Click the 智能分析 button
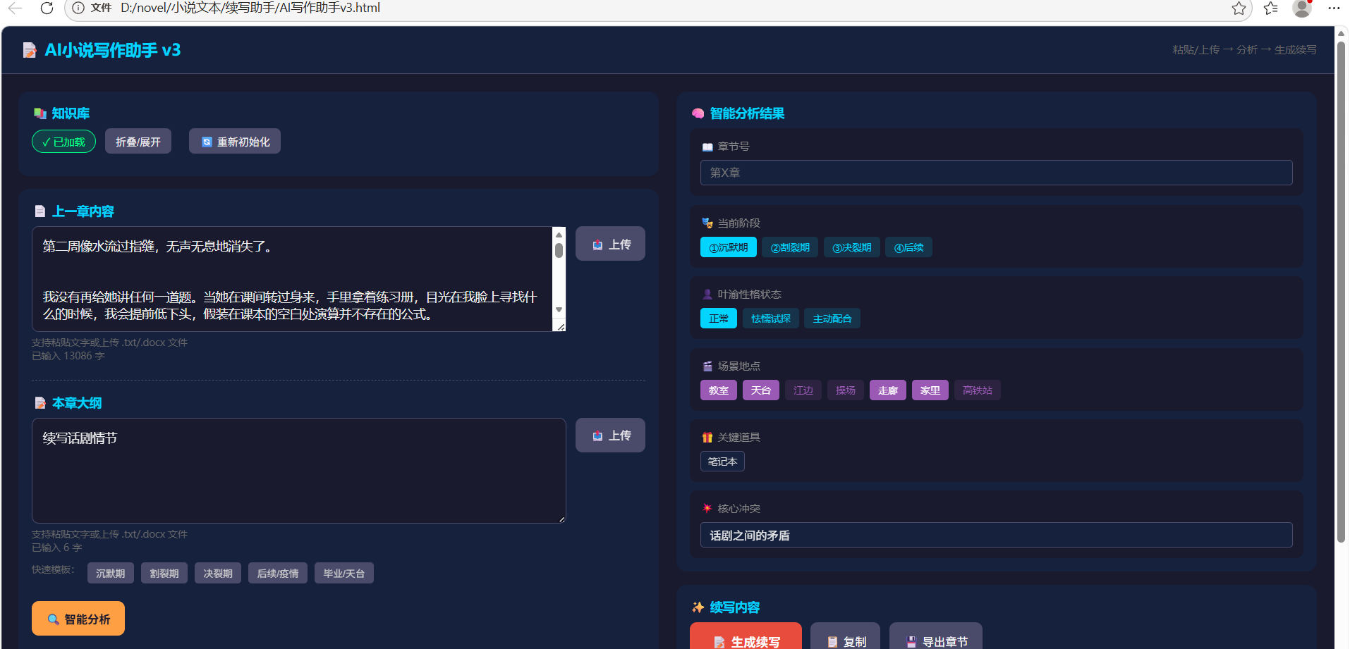The image size is (1350, 649). coord(78,619)
